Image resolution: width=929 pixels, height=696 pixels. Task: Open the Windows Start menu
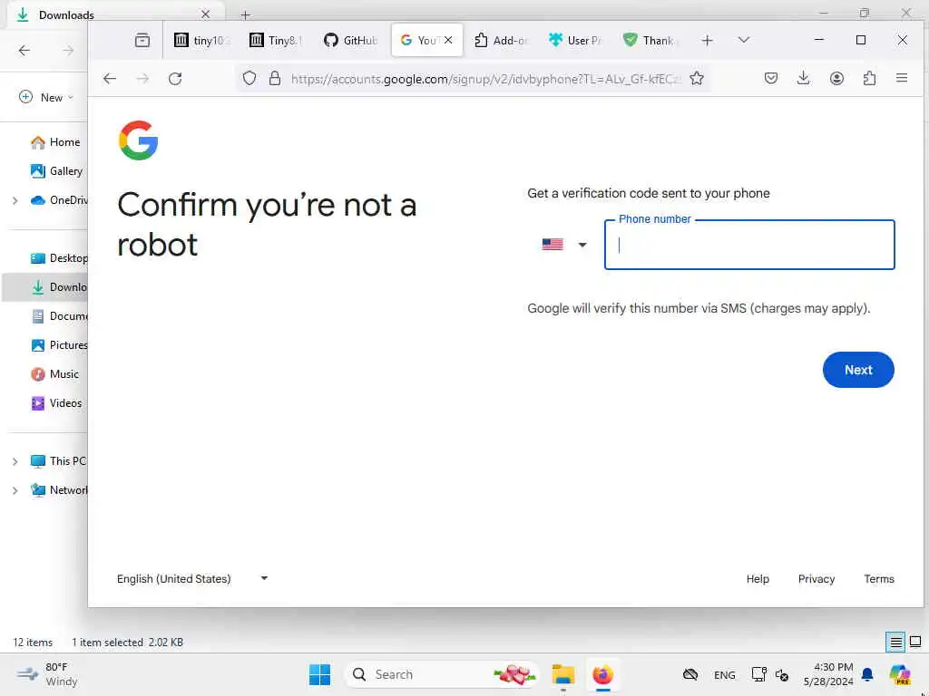point(320,674)
